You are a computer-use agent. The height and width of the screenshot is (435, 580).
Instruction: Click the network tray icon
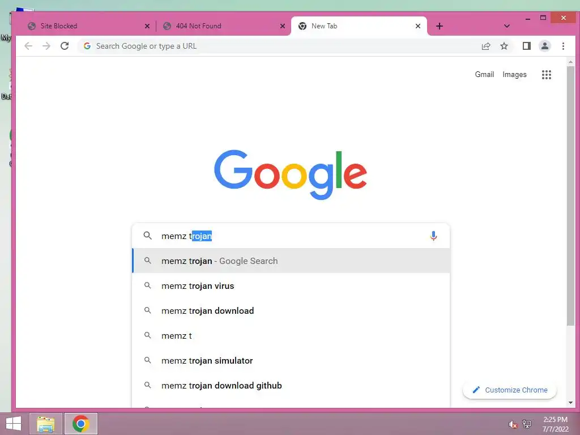coord(527,424)
